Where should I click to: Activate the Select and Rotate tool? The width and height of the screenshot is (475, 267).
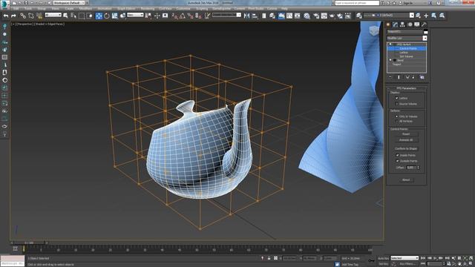click(x=107, y=16)
